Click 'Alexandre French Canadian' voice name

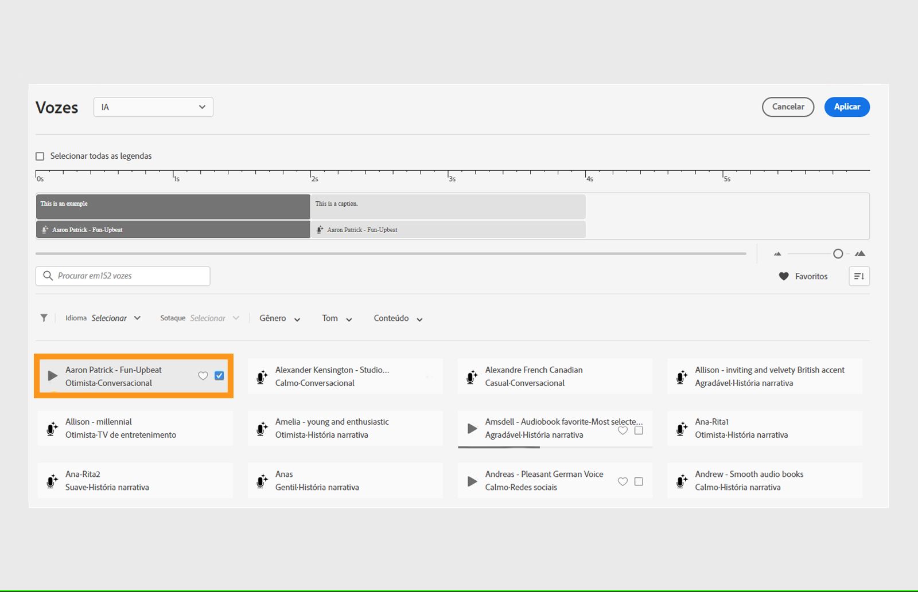[534, 370]
